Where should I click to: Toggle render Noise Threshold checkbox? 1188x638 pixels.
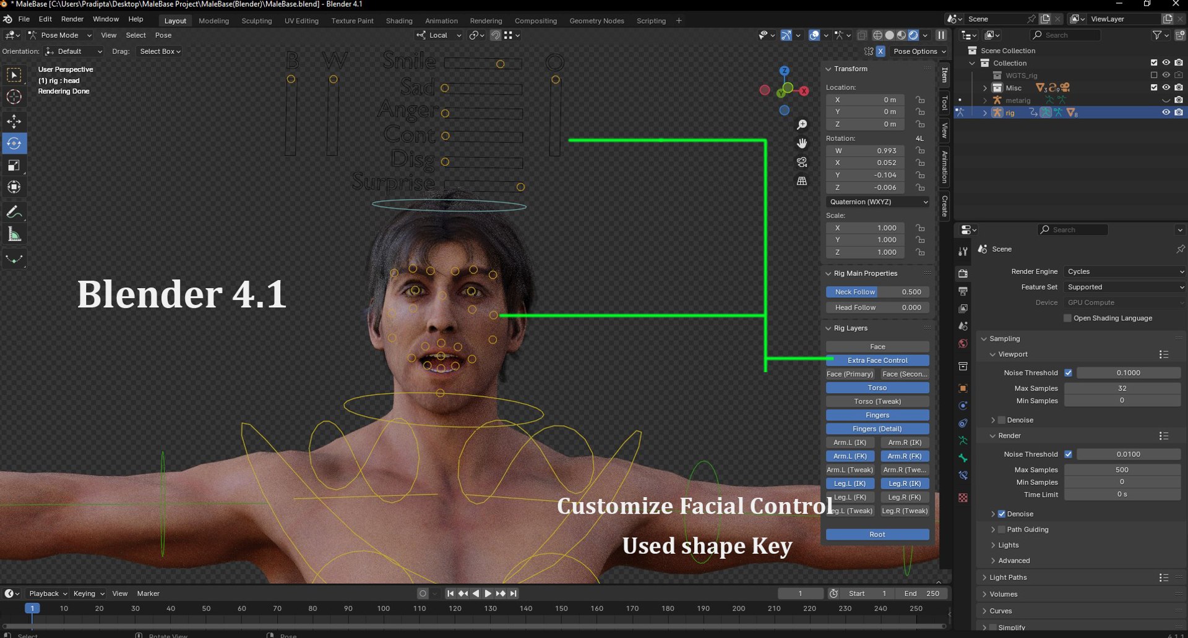pos(1068,454)
